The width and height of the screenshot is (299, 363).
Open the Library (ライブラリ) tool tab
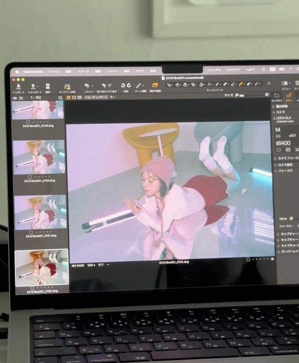(x=276, y=95)
